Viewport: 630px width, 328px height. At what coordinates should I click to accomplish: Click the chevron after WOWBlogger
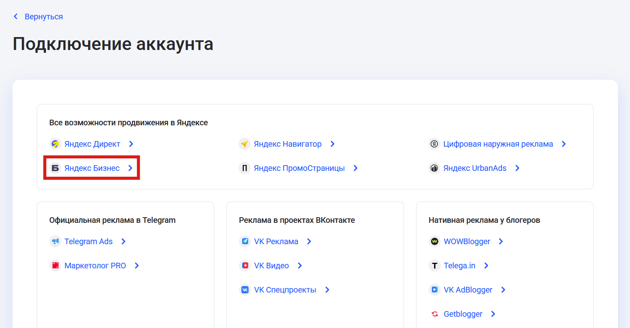pyautogui.click(x=501, y=241)
